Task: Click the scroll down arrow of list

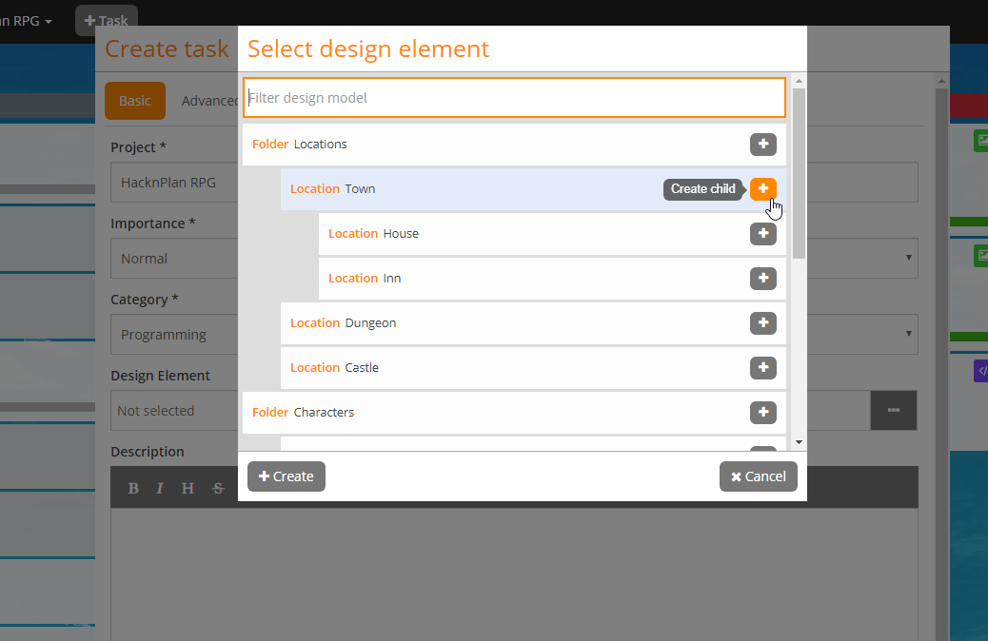Action: click(799, 442)
